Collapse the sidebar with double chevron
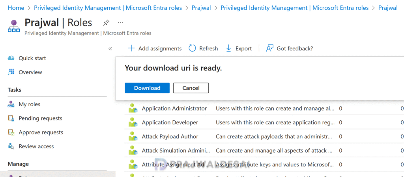This screenshot has width=404, height=177. [x=110, y=48]
